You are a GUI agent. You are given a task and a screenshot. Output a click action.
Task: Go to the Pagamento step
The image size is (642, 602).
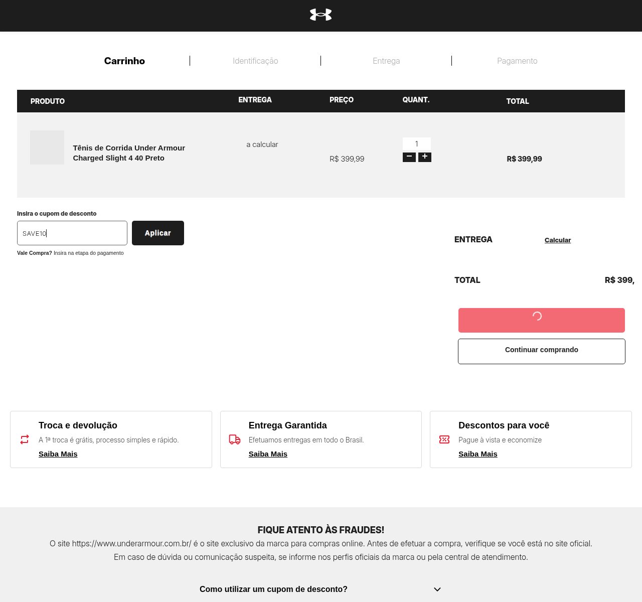click(517, 61)
